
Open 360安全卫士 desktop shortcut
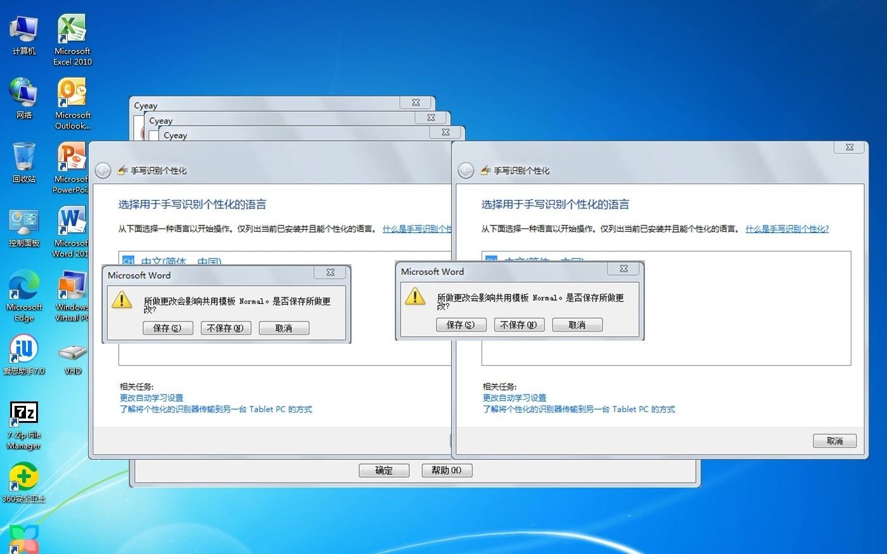pos(24,482)
